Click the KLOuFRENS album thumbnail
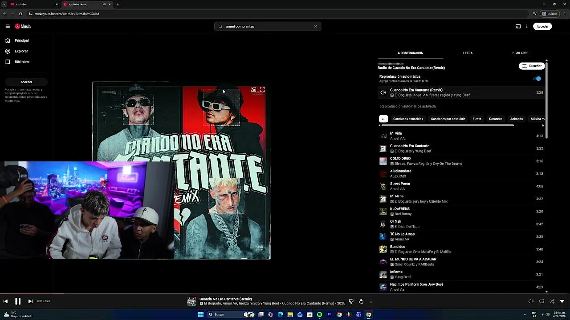The image size is (570, 320). (x=383, y=211)
